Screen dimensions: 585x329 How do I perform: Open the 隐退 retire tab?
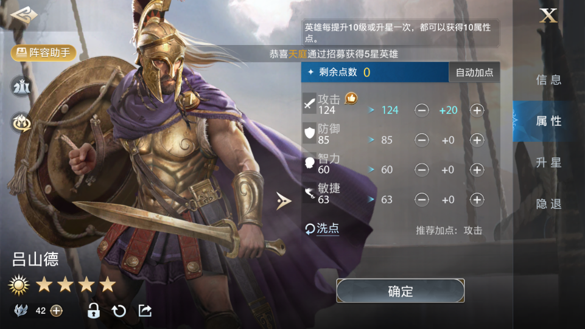point(549,204)
